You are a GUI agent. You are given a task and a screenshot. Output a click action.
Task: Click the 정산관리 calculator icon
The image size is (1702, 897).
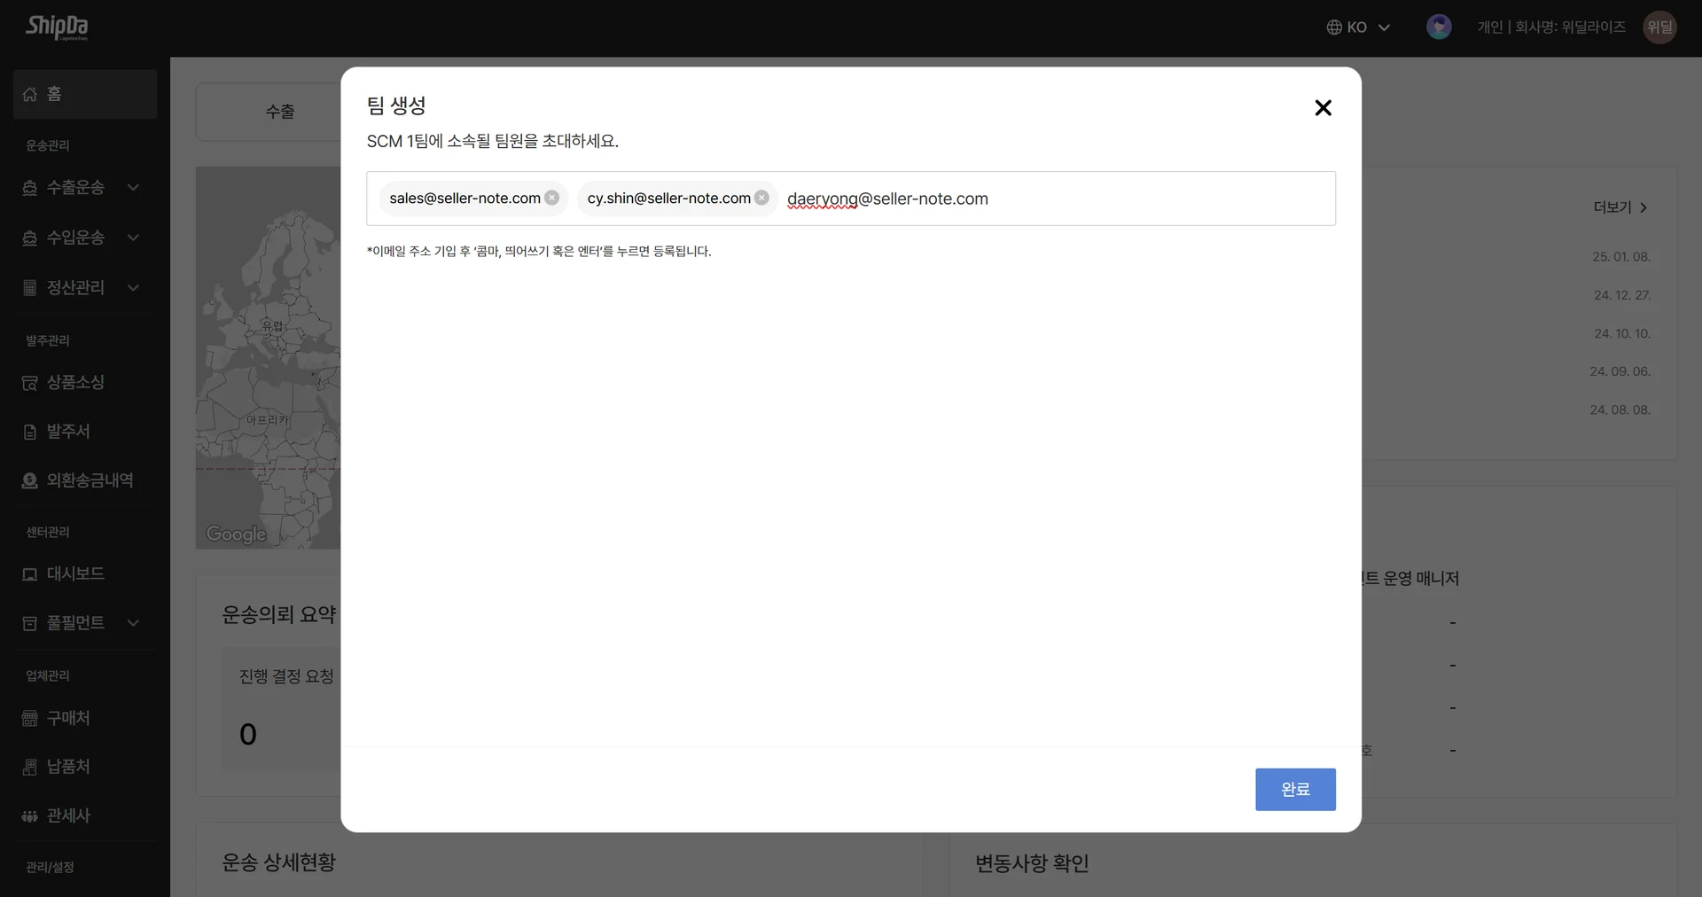pyautogui.click(x=30, y=287)
